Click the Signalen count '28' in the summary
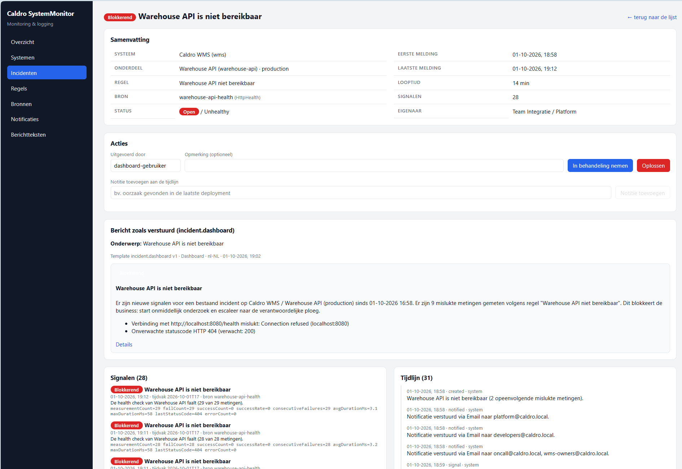This screenshot has height=469, width=682. [x=515, y=97]
